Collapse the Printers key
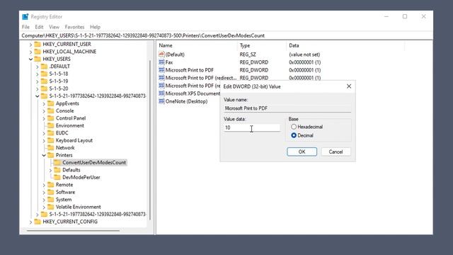453x255 pixels. tap(44, 155)
